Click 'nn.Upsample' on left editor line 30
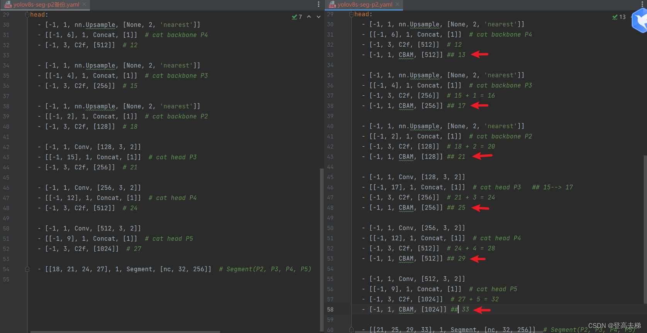 (x=95, y=25)
